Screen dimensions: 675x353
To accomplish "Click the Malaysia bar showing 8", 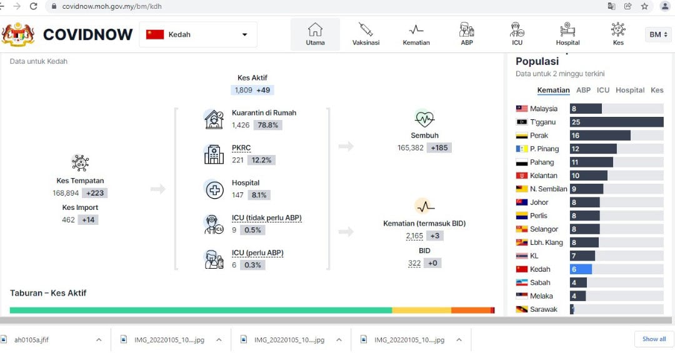I will (586, 109).
